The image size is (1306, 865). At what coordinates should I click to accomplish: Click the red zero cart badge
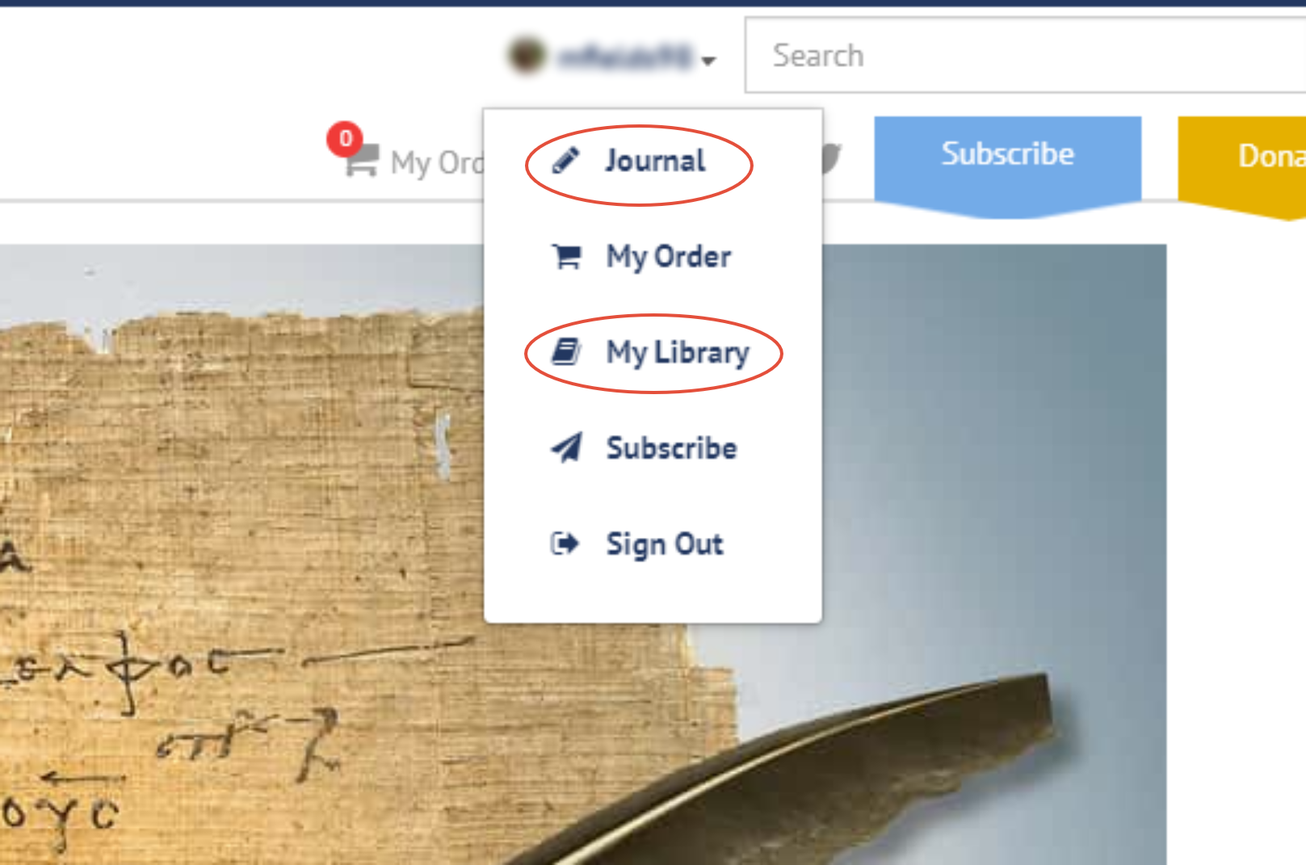[x=345, y=139]
